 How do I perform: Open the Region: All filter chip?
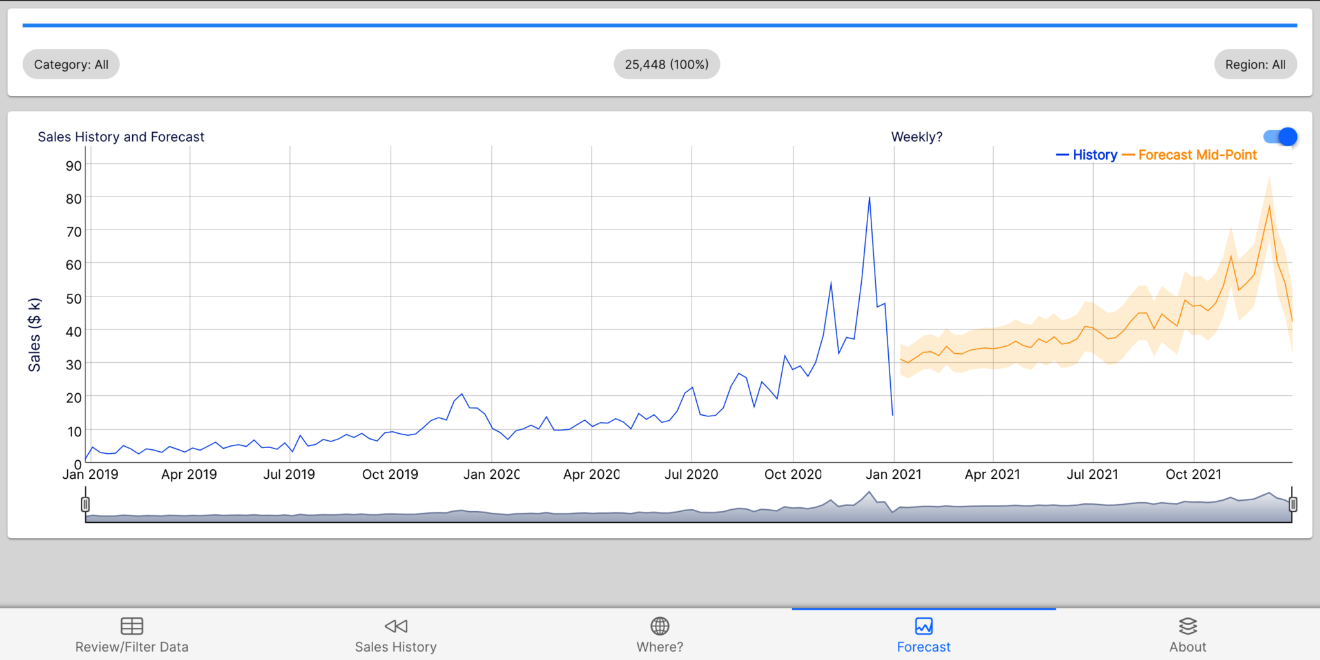(1255, 64)
